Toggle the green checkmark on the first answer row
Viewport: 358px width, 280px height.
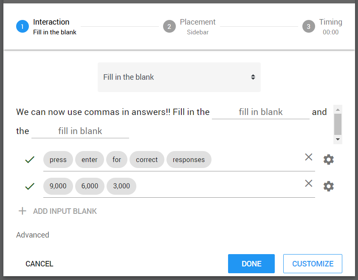[x=30, y=160]
